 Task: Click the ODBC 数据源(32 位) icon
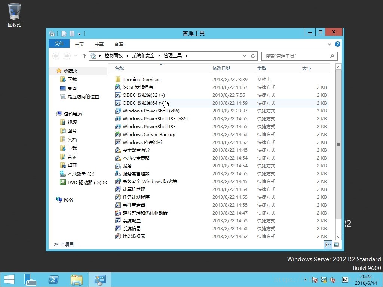(x=118, y=95)
